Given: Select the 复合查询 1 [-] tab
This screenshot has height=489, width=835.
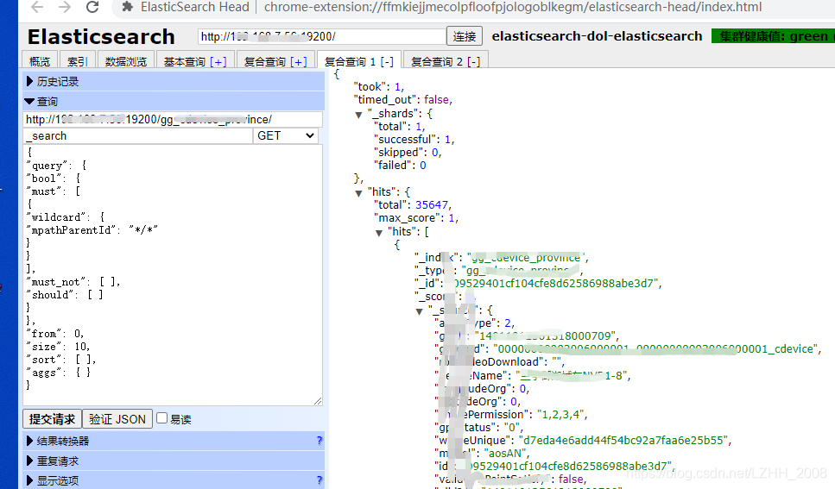Looking at the screenshot, I should click(359, 61).
